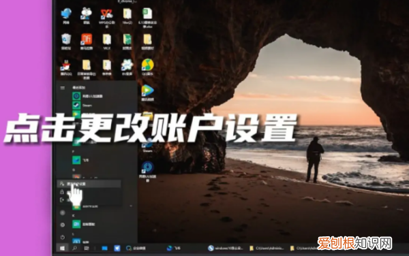The width and height of the screenshot is (409, 256).
Task: Open the blue circular UU accelerator desktop shortcut
Action: pyautogui.click(x=148, y=172)
